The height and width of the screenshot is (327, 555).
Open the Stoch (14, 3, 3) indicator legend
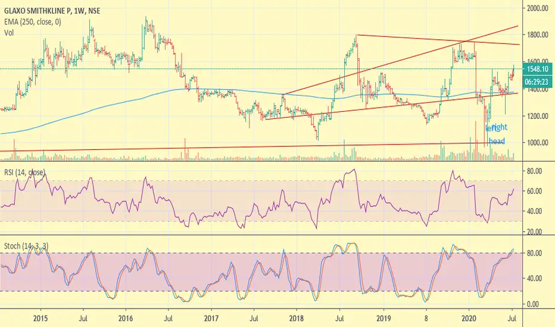26,246
